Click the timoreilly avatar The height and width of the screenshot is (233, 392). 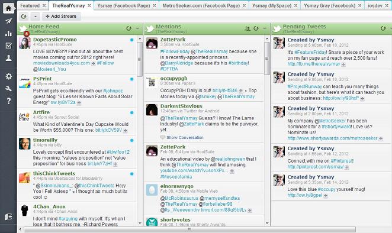[x=24, y=144]
